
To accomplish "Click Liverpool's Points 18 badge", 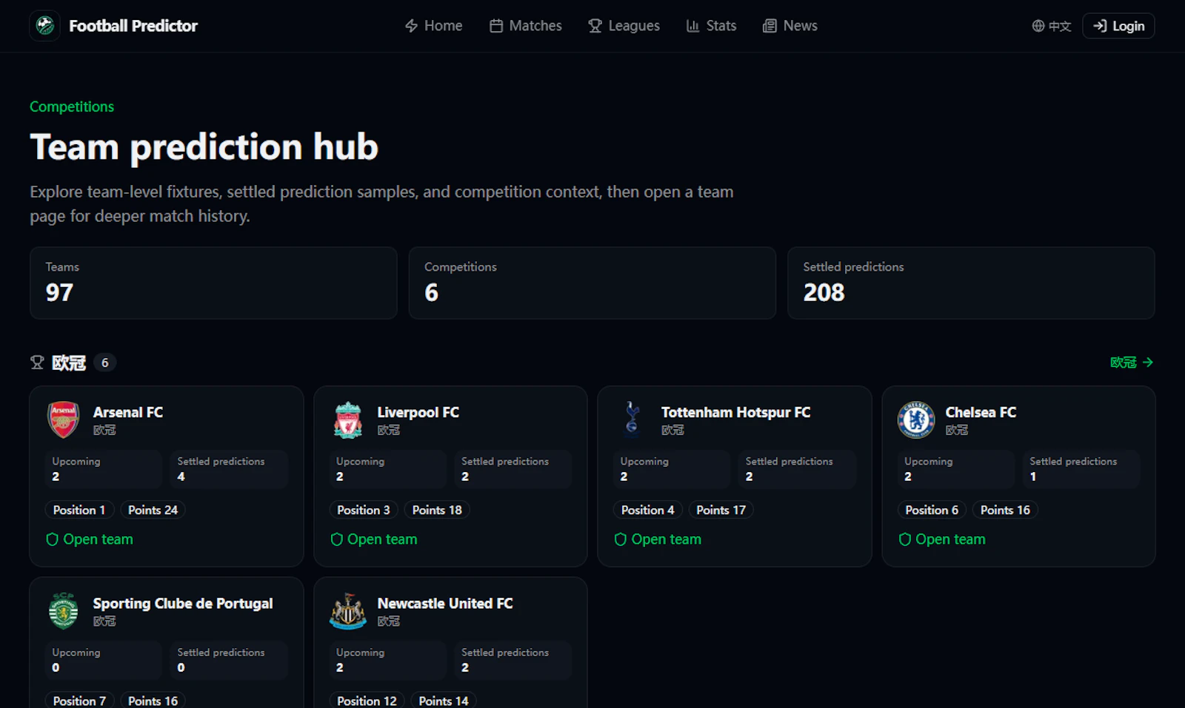I will click(x=437, y=510).
